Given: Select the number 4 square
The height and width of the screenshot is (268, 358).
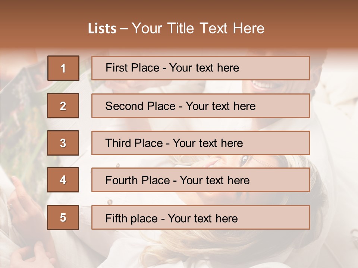Looking at the screenshot, I should tap(63, 180).
